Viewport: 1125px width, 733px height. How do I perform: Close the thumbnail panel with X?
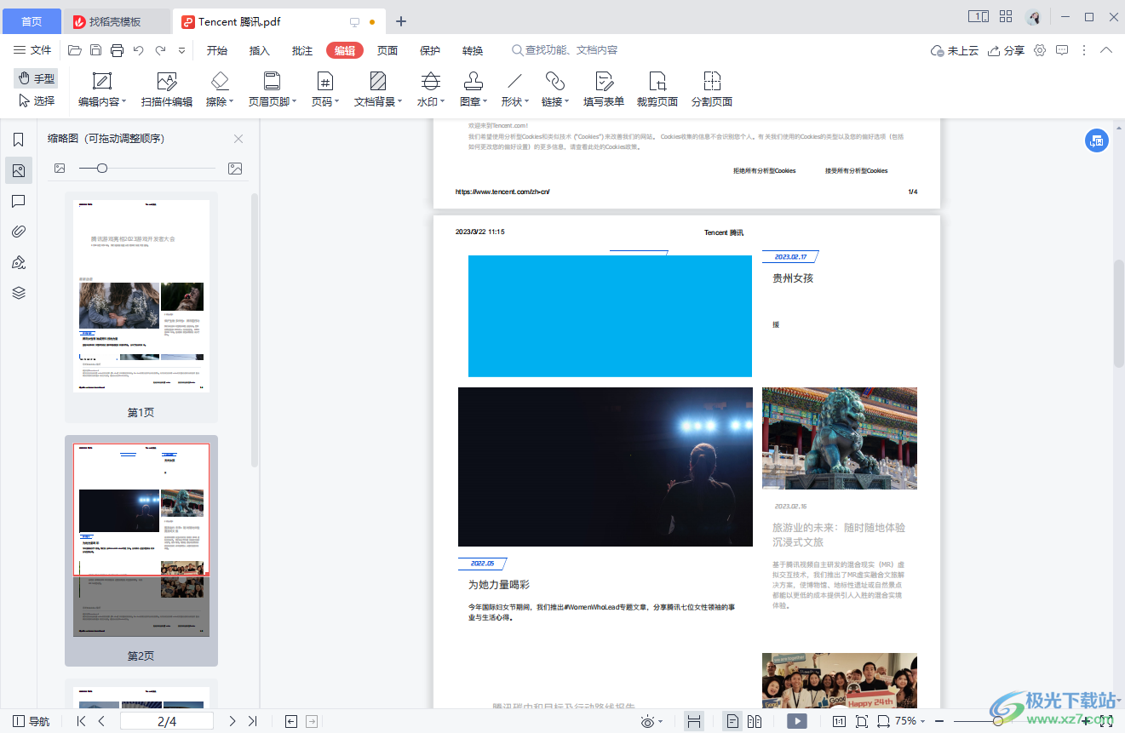(x=238, y=139)
